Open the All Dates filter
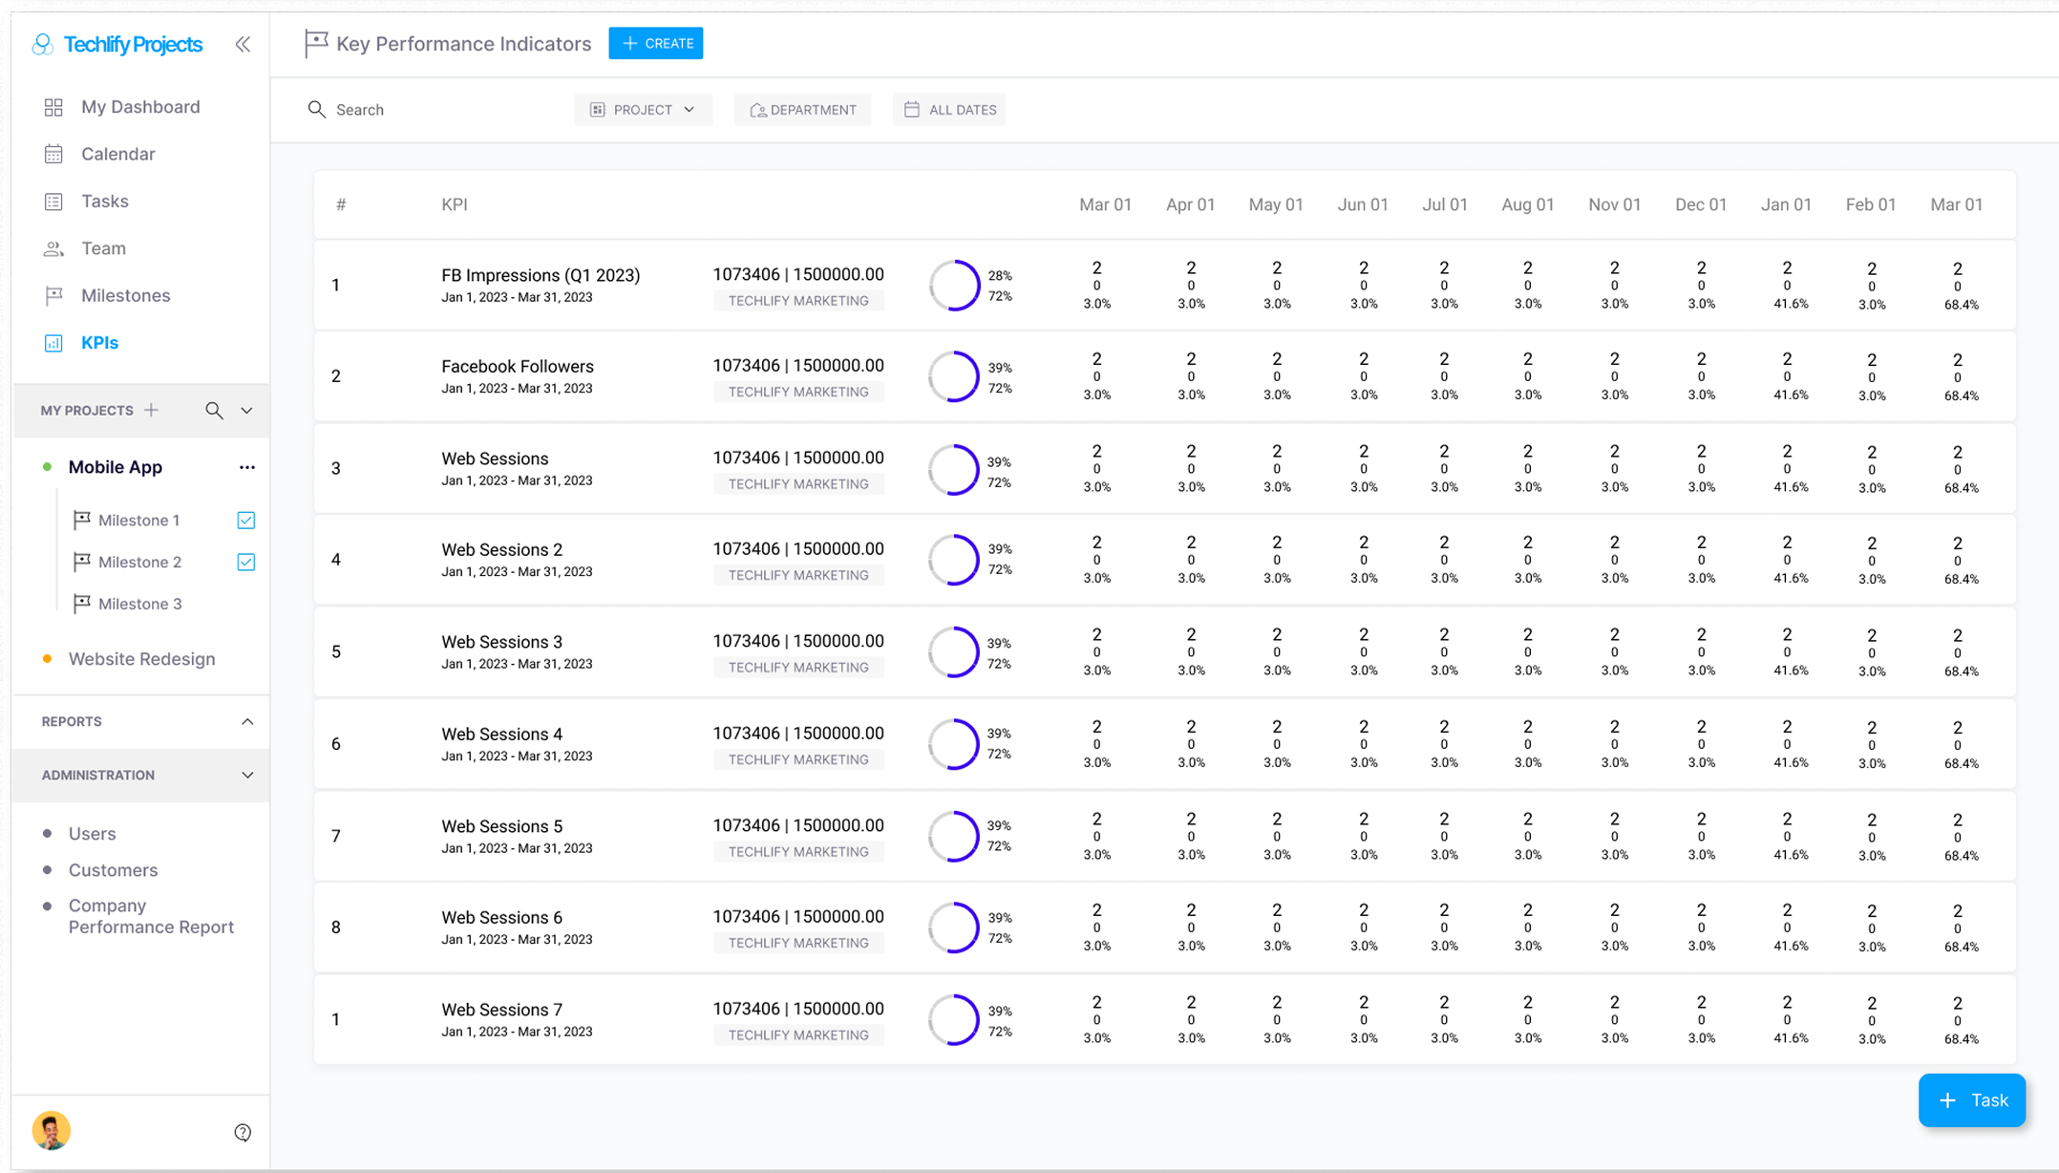 (x=949, y=110)
